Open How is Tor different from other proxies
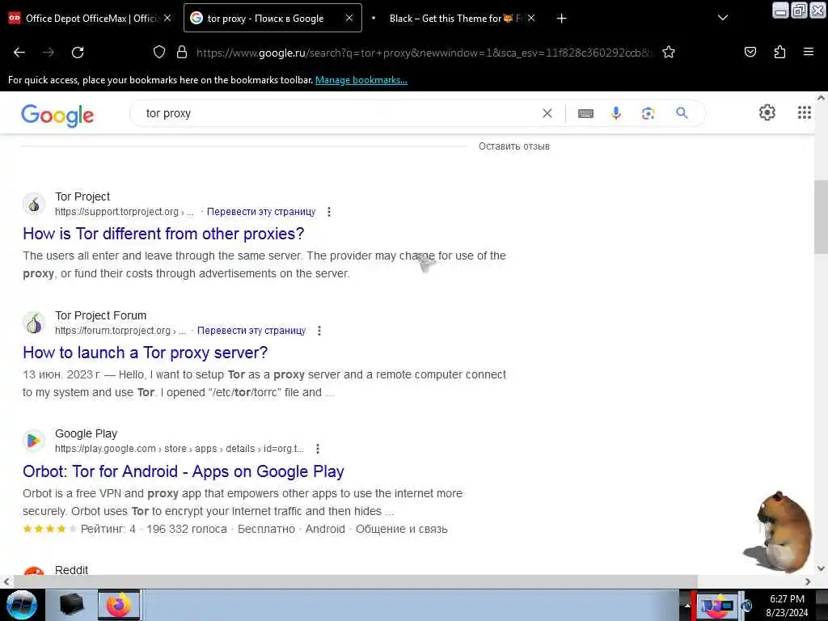This screenshot has height=621, width=828. [163, 234]
